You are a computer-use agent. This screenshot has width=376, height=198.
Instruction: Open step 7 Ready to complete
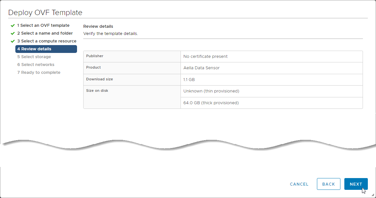[39, 73]
